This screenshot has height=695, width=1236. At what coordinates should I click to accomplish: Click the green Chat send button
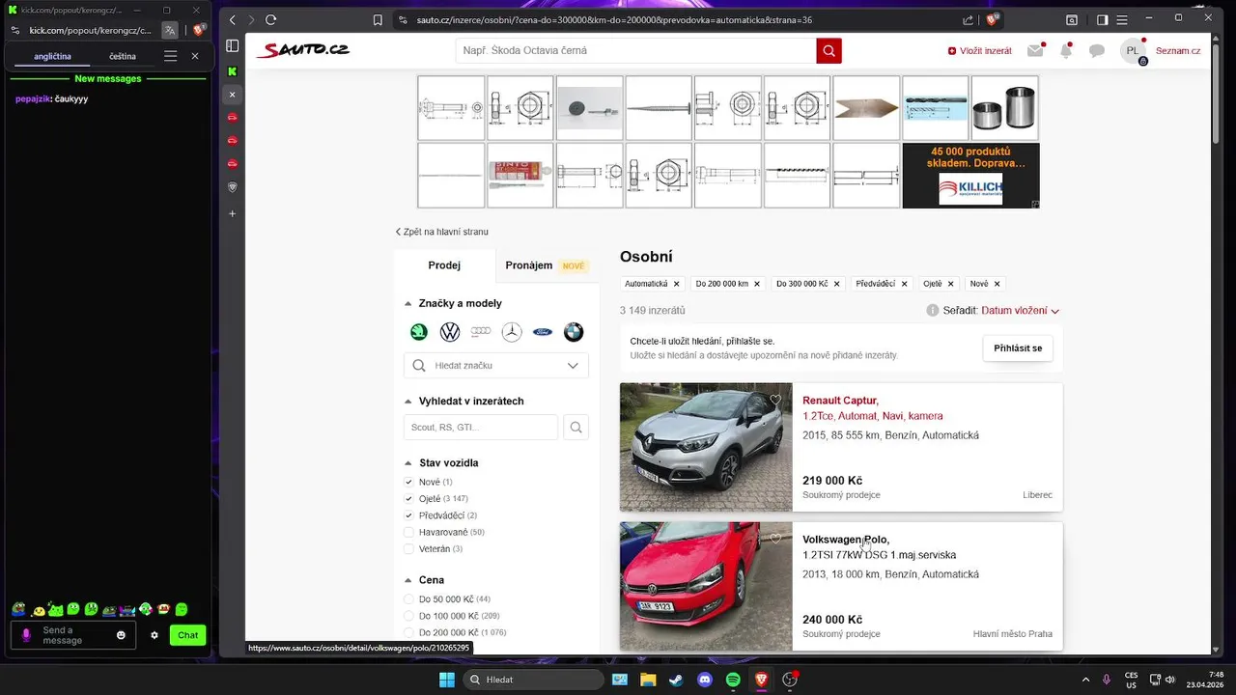(188, 635)
